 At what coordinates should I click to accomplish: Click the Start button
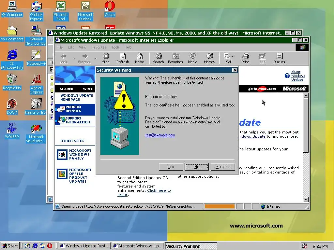pos(10,246)
